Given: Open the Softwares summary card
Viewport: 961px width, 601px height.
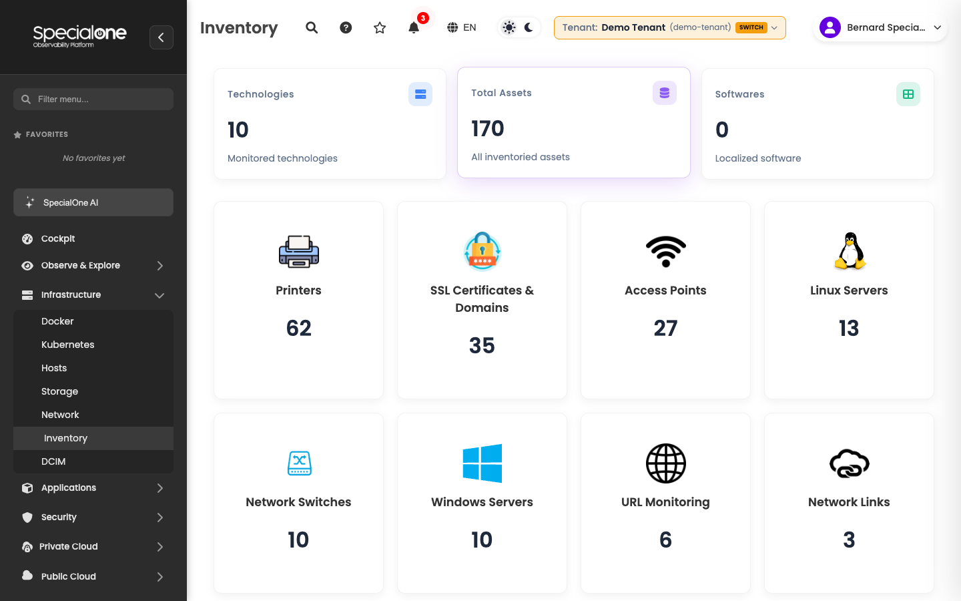Looking at the screenshot, I should [x=818, y=124].
